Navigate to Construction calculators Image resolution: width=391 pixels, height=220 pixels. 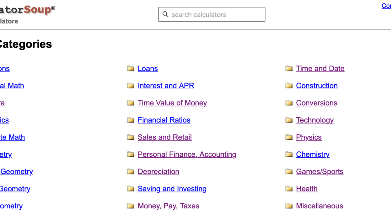(x=317, y=86)
